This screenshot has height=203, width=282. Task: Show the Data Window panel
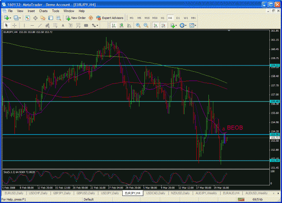point(35,18)
